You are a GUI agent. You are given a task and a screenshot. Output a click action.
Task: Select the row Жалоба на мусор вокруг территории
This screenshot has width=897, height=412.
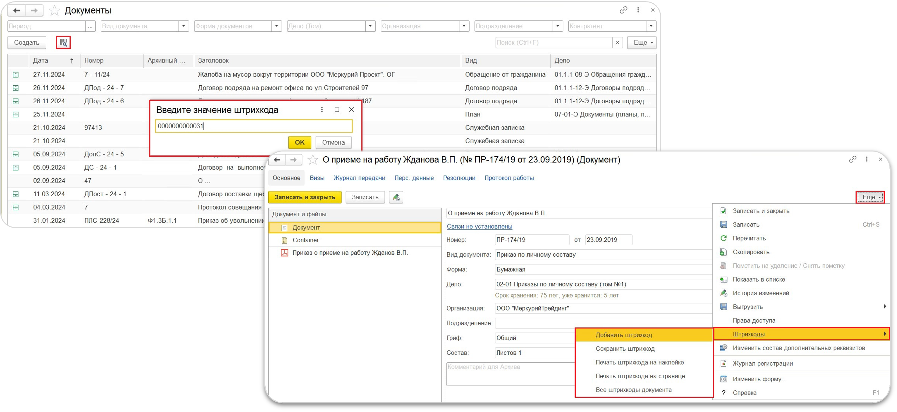(331, 75)
